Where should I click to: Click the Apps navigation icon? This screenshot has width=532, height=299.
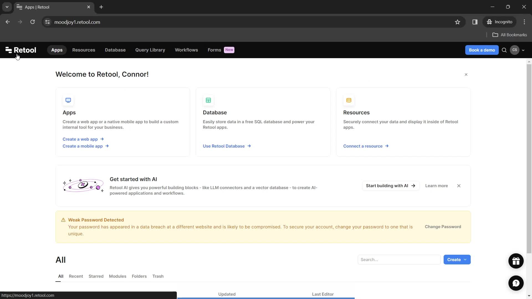click(57, 50)
